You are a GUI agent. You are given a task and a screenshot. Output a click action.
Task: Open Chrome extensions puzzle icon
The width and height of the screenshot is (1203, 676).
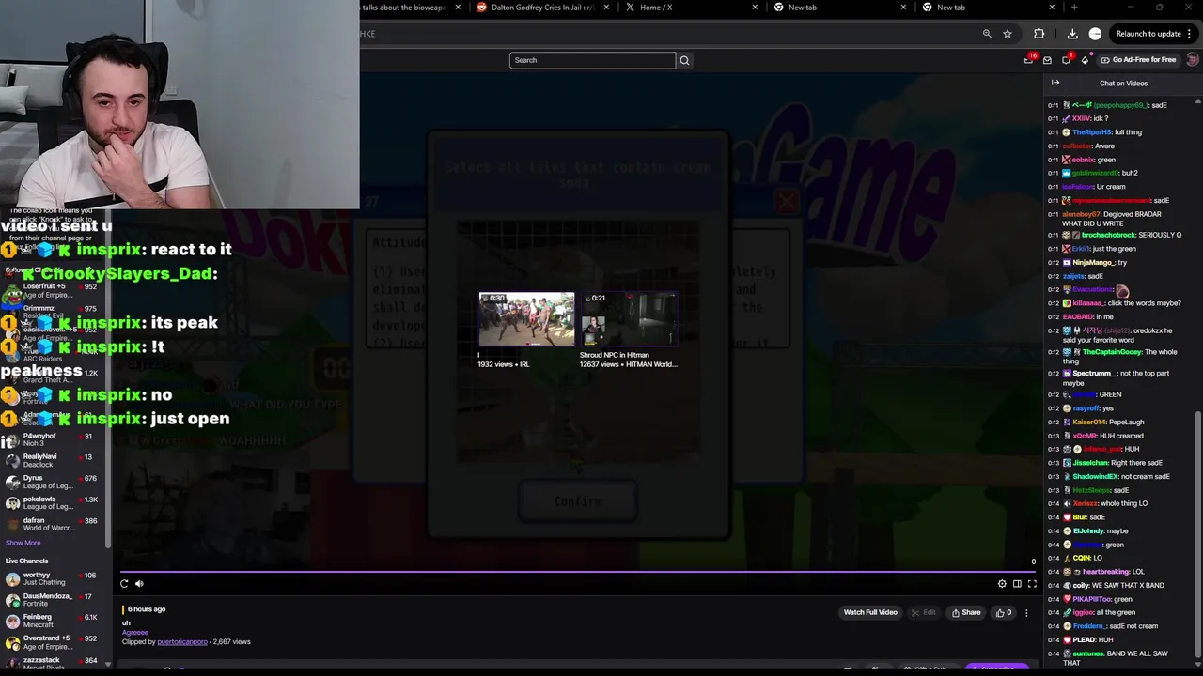click(1039, 34)
